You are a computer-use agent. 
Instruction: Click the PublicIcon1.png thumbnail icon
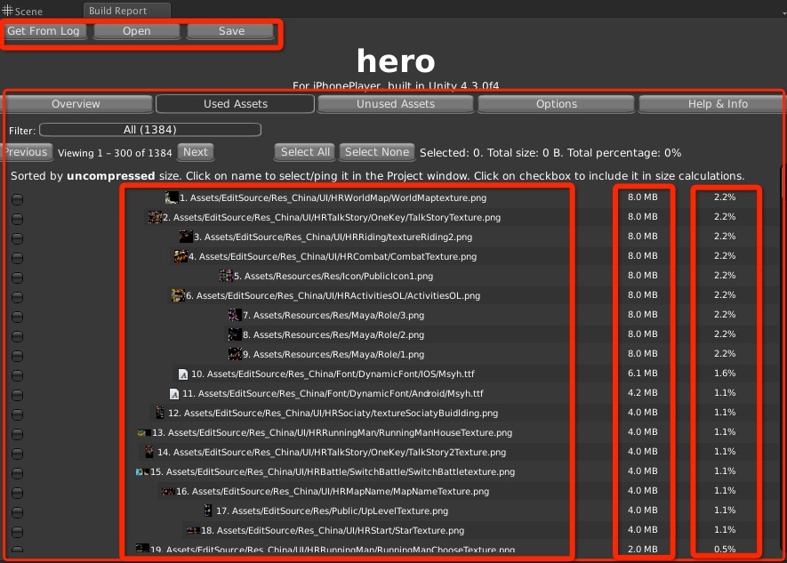[226, 276]
